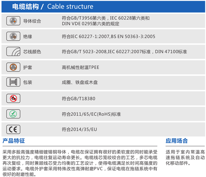The height and width of the screenshot is (177, 206).
Task: Click the 符合GB/T18380 standard text
Action: click(x=79, y=98)
